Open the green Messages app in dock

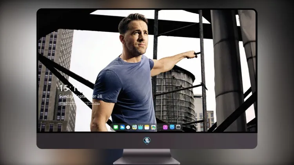tap(116, 127)
